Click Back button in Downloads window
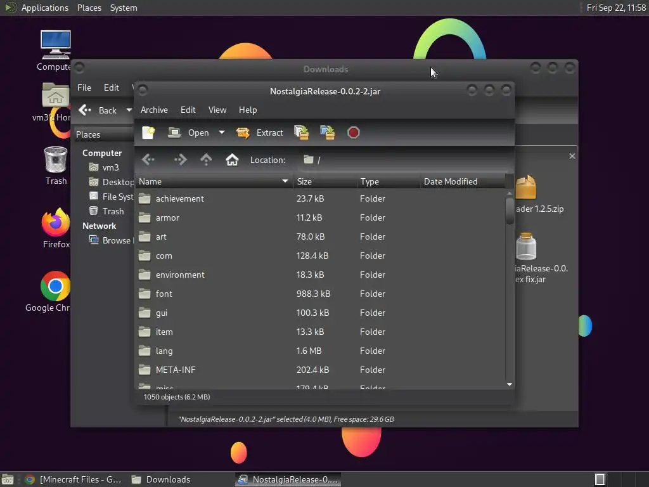Screen dimensions: 649x487 (x=100, y=110)
